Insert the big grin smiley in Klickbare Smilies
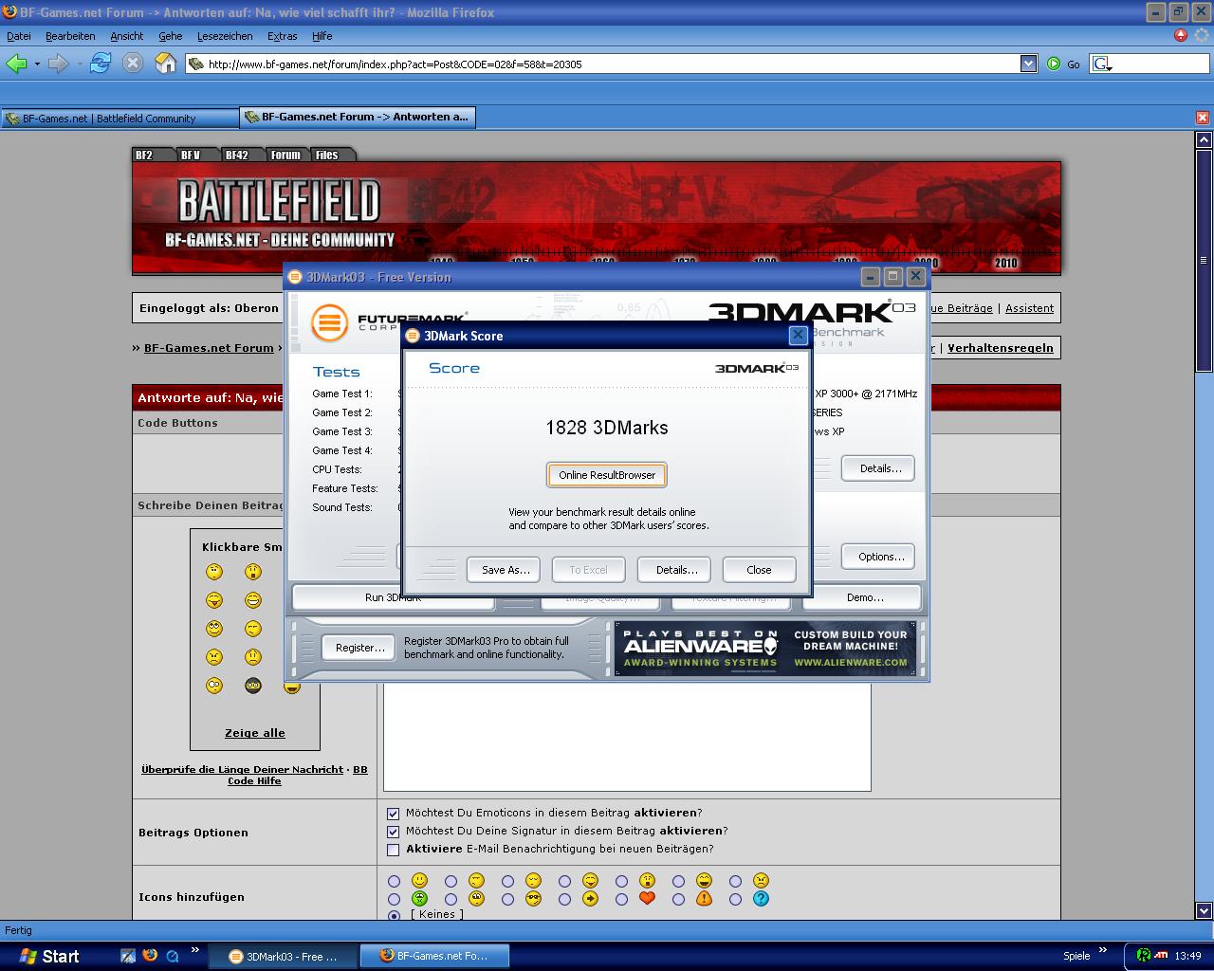The width and height of the screenshot is (1214, 971). (x=253, y=600)
